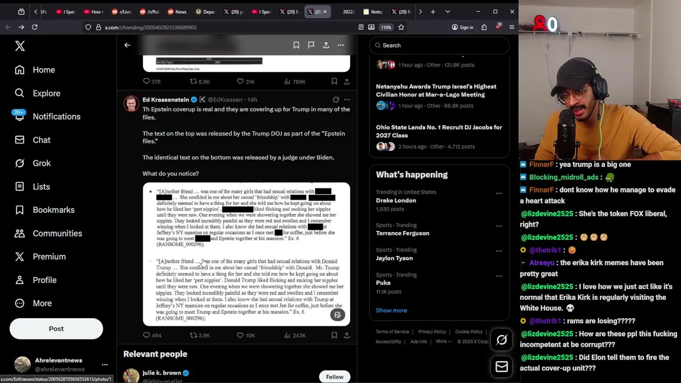Open Ed Krassenstein avatar
The height and width of the screenshot is (383, 681).
(131, 103)
